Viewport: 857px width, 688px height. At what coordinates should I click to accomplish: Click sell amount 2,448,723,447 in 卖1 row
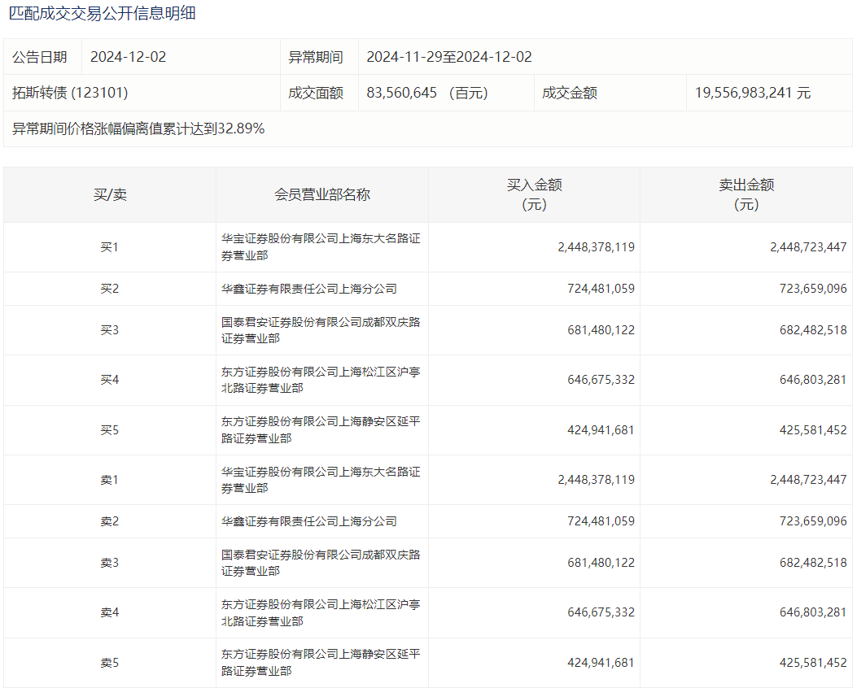808,480
